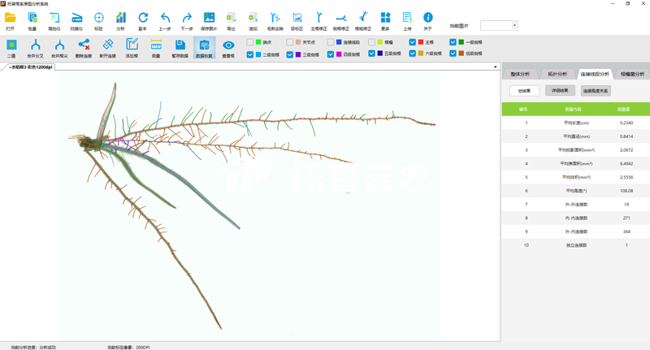Screen dimensions: 650x350
Task: Open the 更多 (More) tools menu
Action: pyautogui.click(x=385, y=18)
